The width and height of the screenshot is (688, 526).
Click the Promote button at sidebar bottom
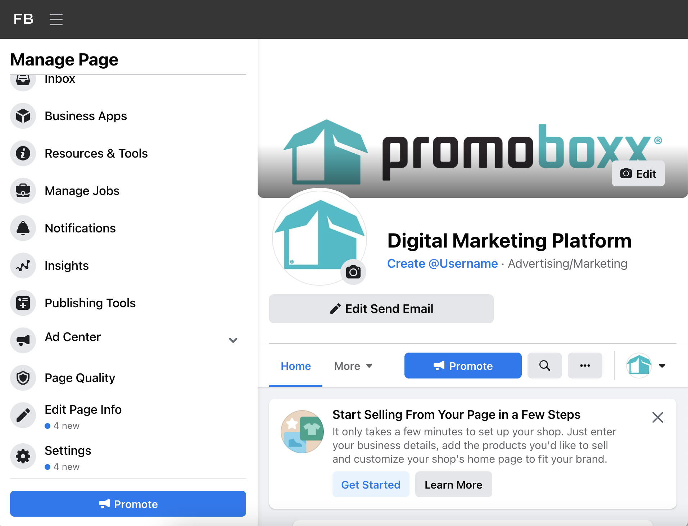click(128, 504)
